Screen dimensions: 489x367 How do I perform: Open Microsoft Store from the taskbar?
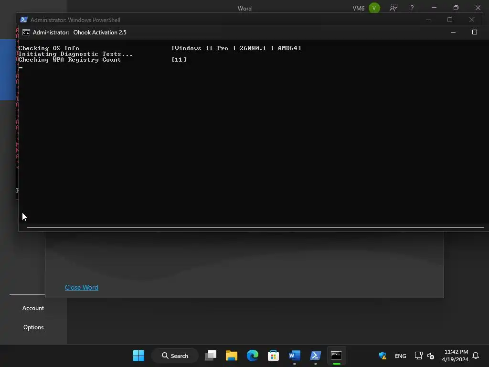click(x=273, y=356)
